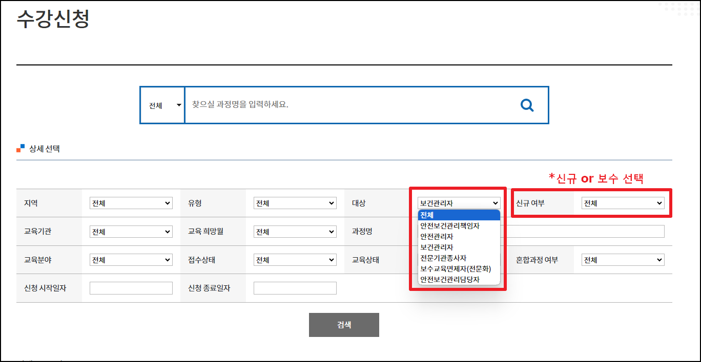
Task: Open the 교육 희망월 dropdown
Action: 295,232
